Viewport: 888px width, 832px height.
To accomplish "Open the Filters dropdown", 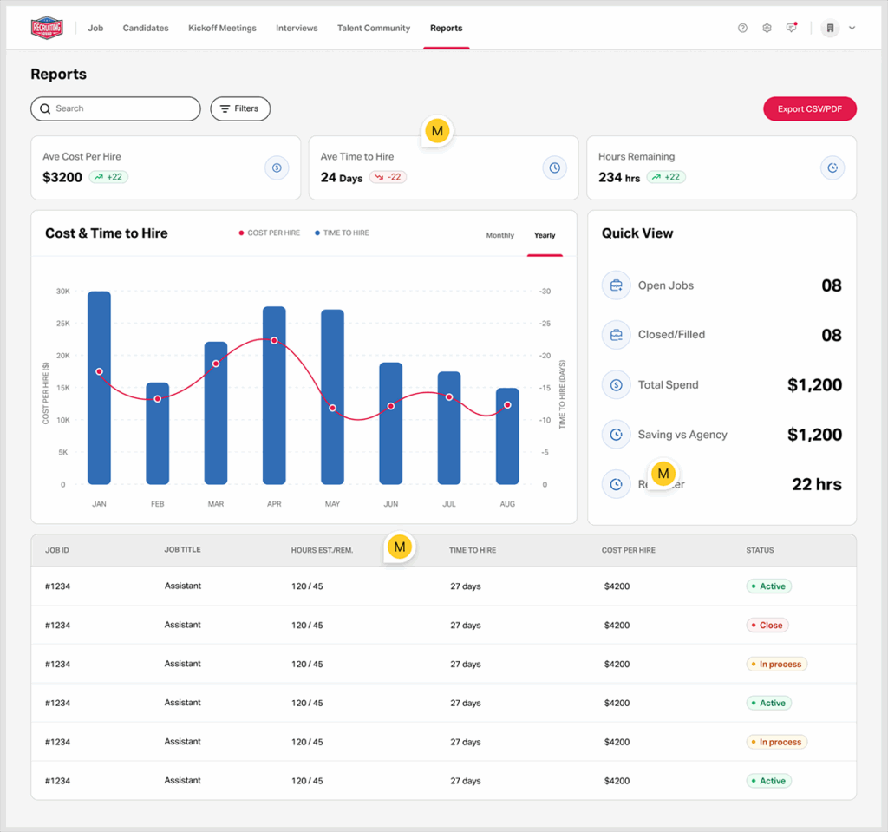I will click(x=240, y=108).
